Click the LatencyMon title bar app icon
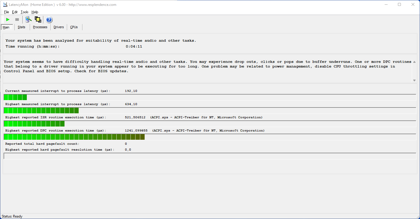This screenshot has width=420, height=219. click(x=5, y=5)
